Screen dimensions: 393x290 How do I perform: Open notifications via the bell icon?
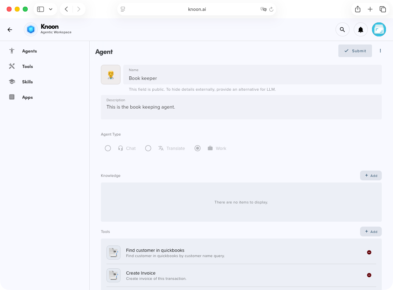point(361,29)
